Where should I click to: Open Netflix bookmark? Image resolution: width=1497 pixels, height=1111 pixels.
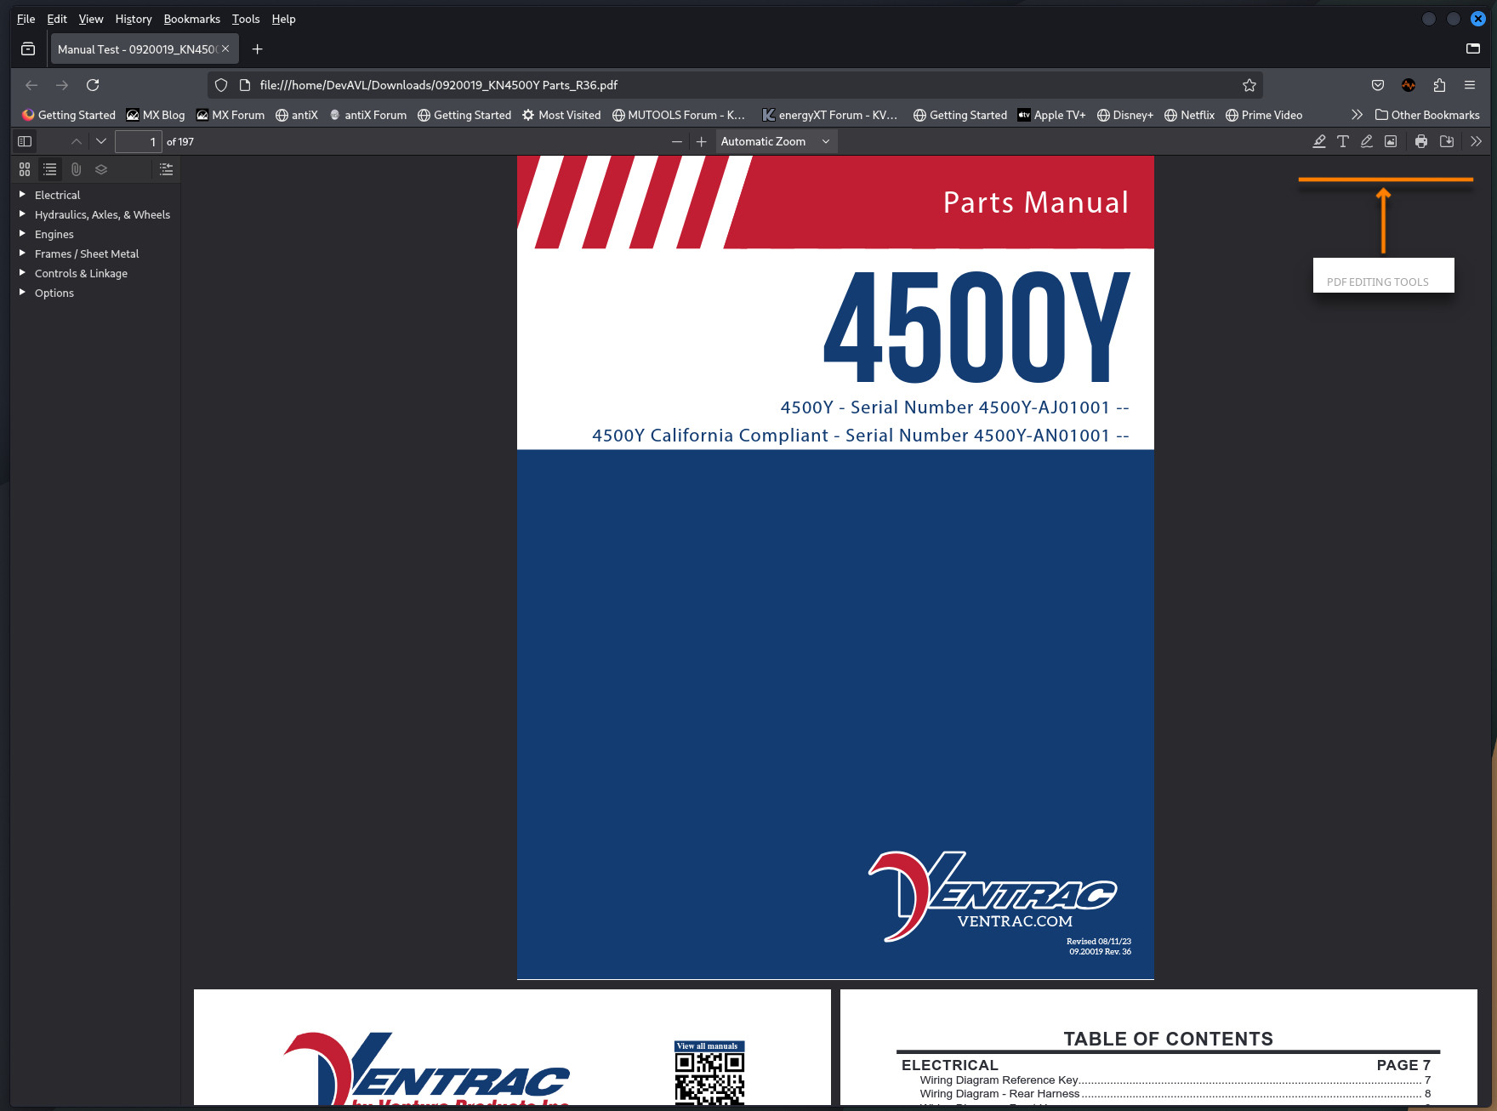click(1189, 115)
